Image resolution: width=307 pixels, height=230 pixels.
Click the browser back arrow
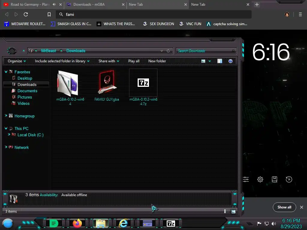[7, 14]
